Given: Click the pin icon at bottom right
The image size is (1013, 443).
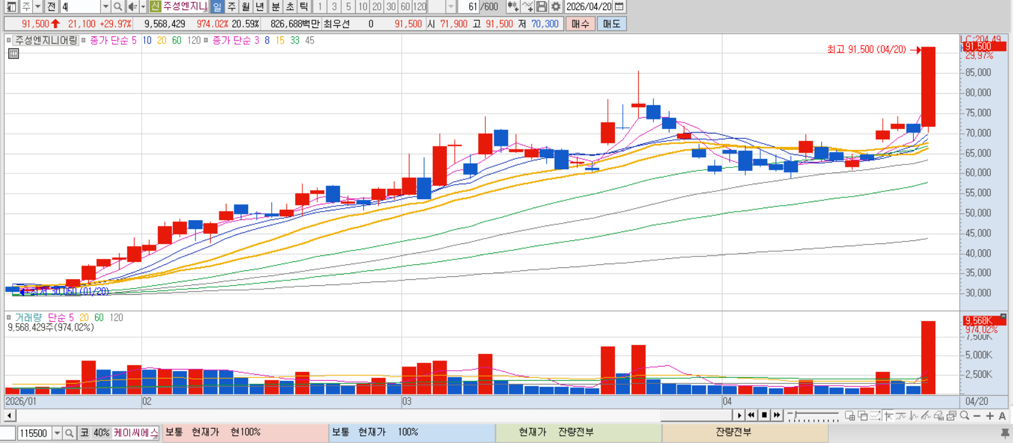Looking at the screenshot, I should pyautogui.click(x=1005, y=432).
